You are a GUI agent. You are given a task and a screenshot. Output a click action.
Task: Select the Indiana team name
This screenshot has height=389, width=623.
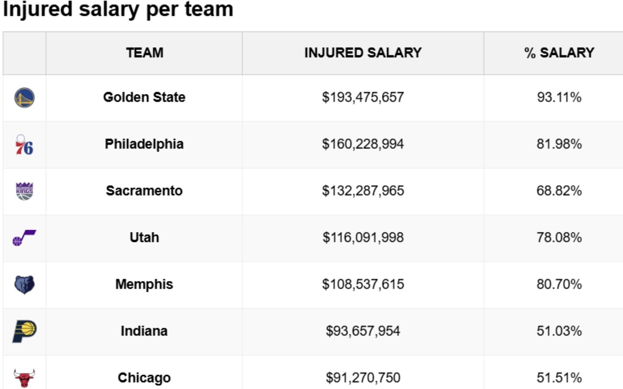[x=144, y=331]
